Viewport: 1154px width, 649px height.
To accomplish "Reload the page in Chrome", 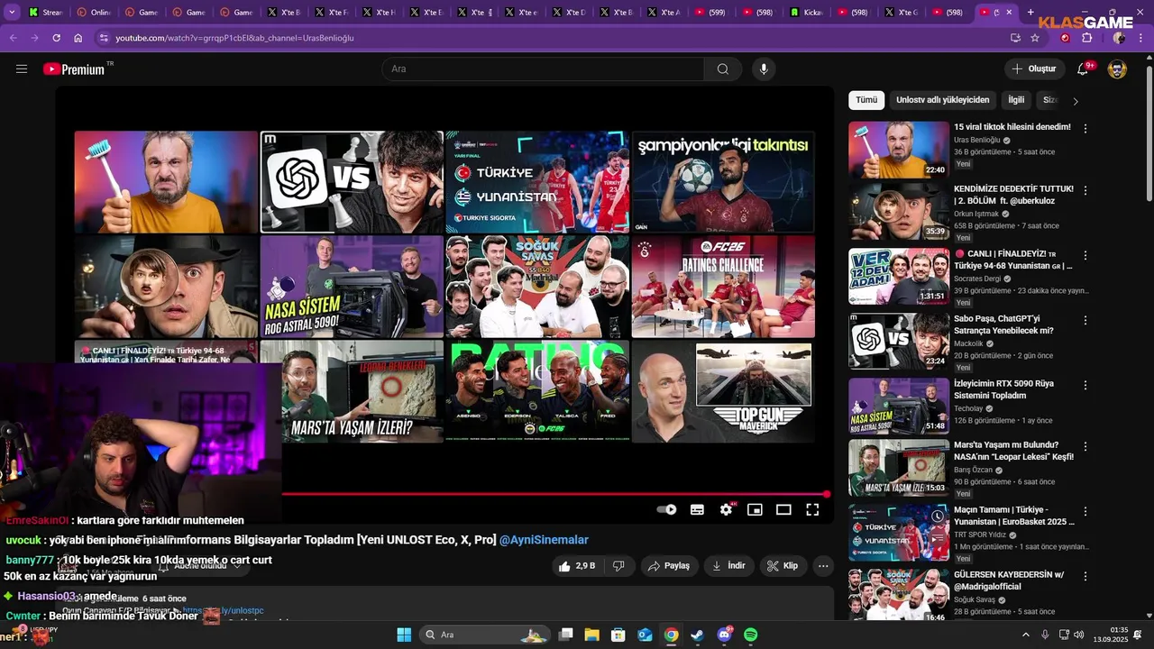I will pyautogui.click(x=57, y=38).
